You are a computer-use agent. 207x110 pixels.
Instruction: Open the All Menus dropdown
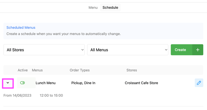tap(128, 50)
